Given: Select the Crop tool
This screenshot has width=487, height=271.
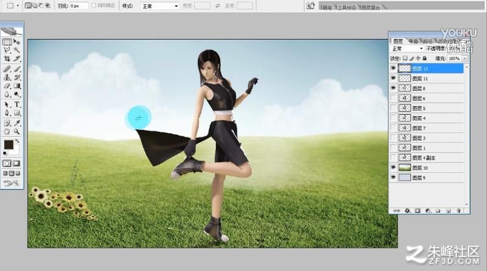Looking at the screenshot, I should click(x=7, y=59).
